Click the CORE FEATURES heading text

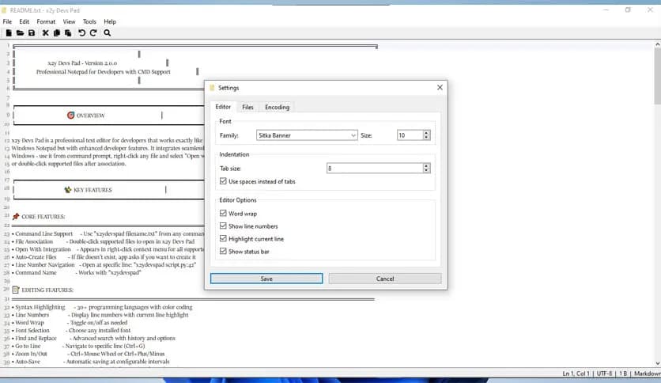43,217
